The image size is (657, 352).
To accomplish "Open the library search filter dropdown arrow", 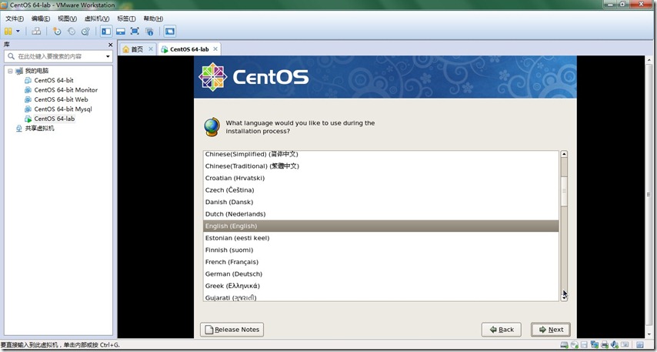I will (x=108, y=56).
